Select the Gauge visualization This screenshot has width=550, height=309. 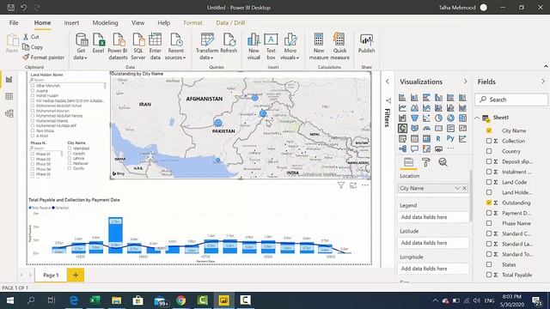pyautogui.click(x=426, y=128)
